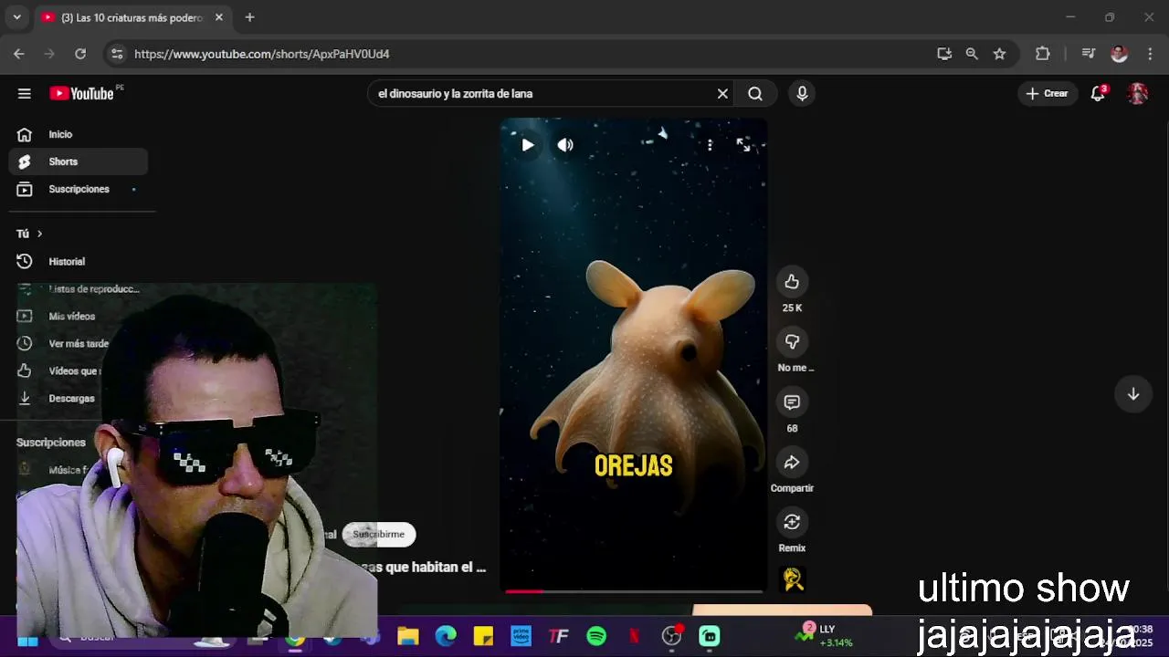Viewport: 1169px width, 657px height.
Task: Play the paused Short
Action: pos(528,145)
